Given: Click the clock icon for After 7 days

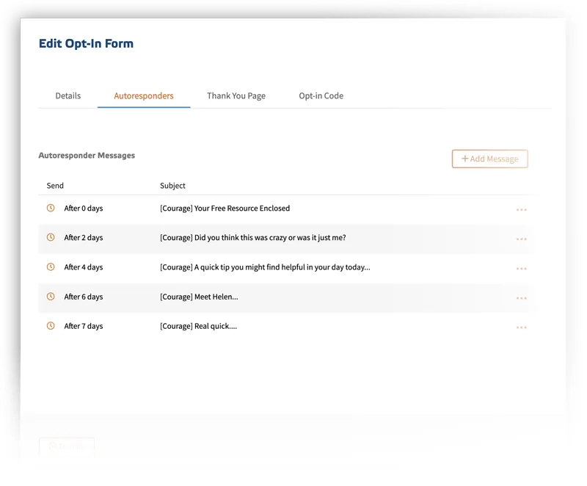Looking at the screenshot, I should point(51,326).
